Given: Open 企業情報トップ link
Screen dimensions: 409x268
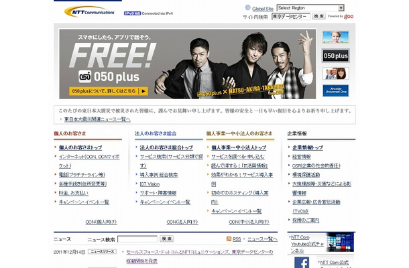Looking at the screenshot, I should pyautogui.click(x=308, y=147).
